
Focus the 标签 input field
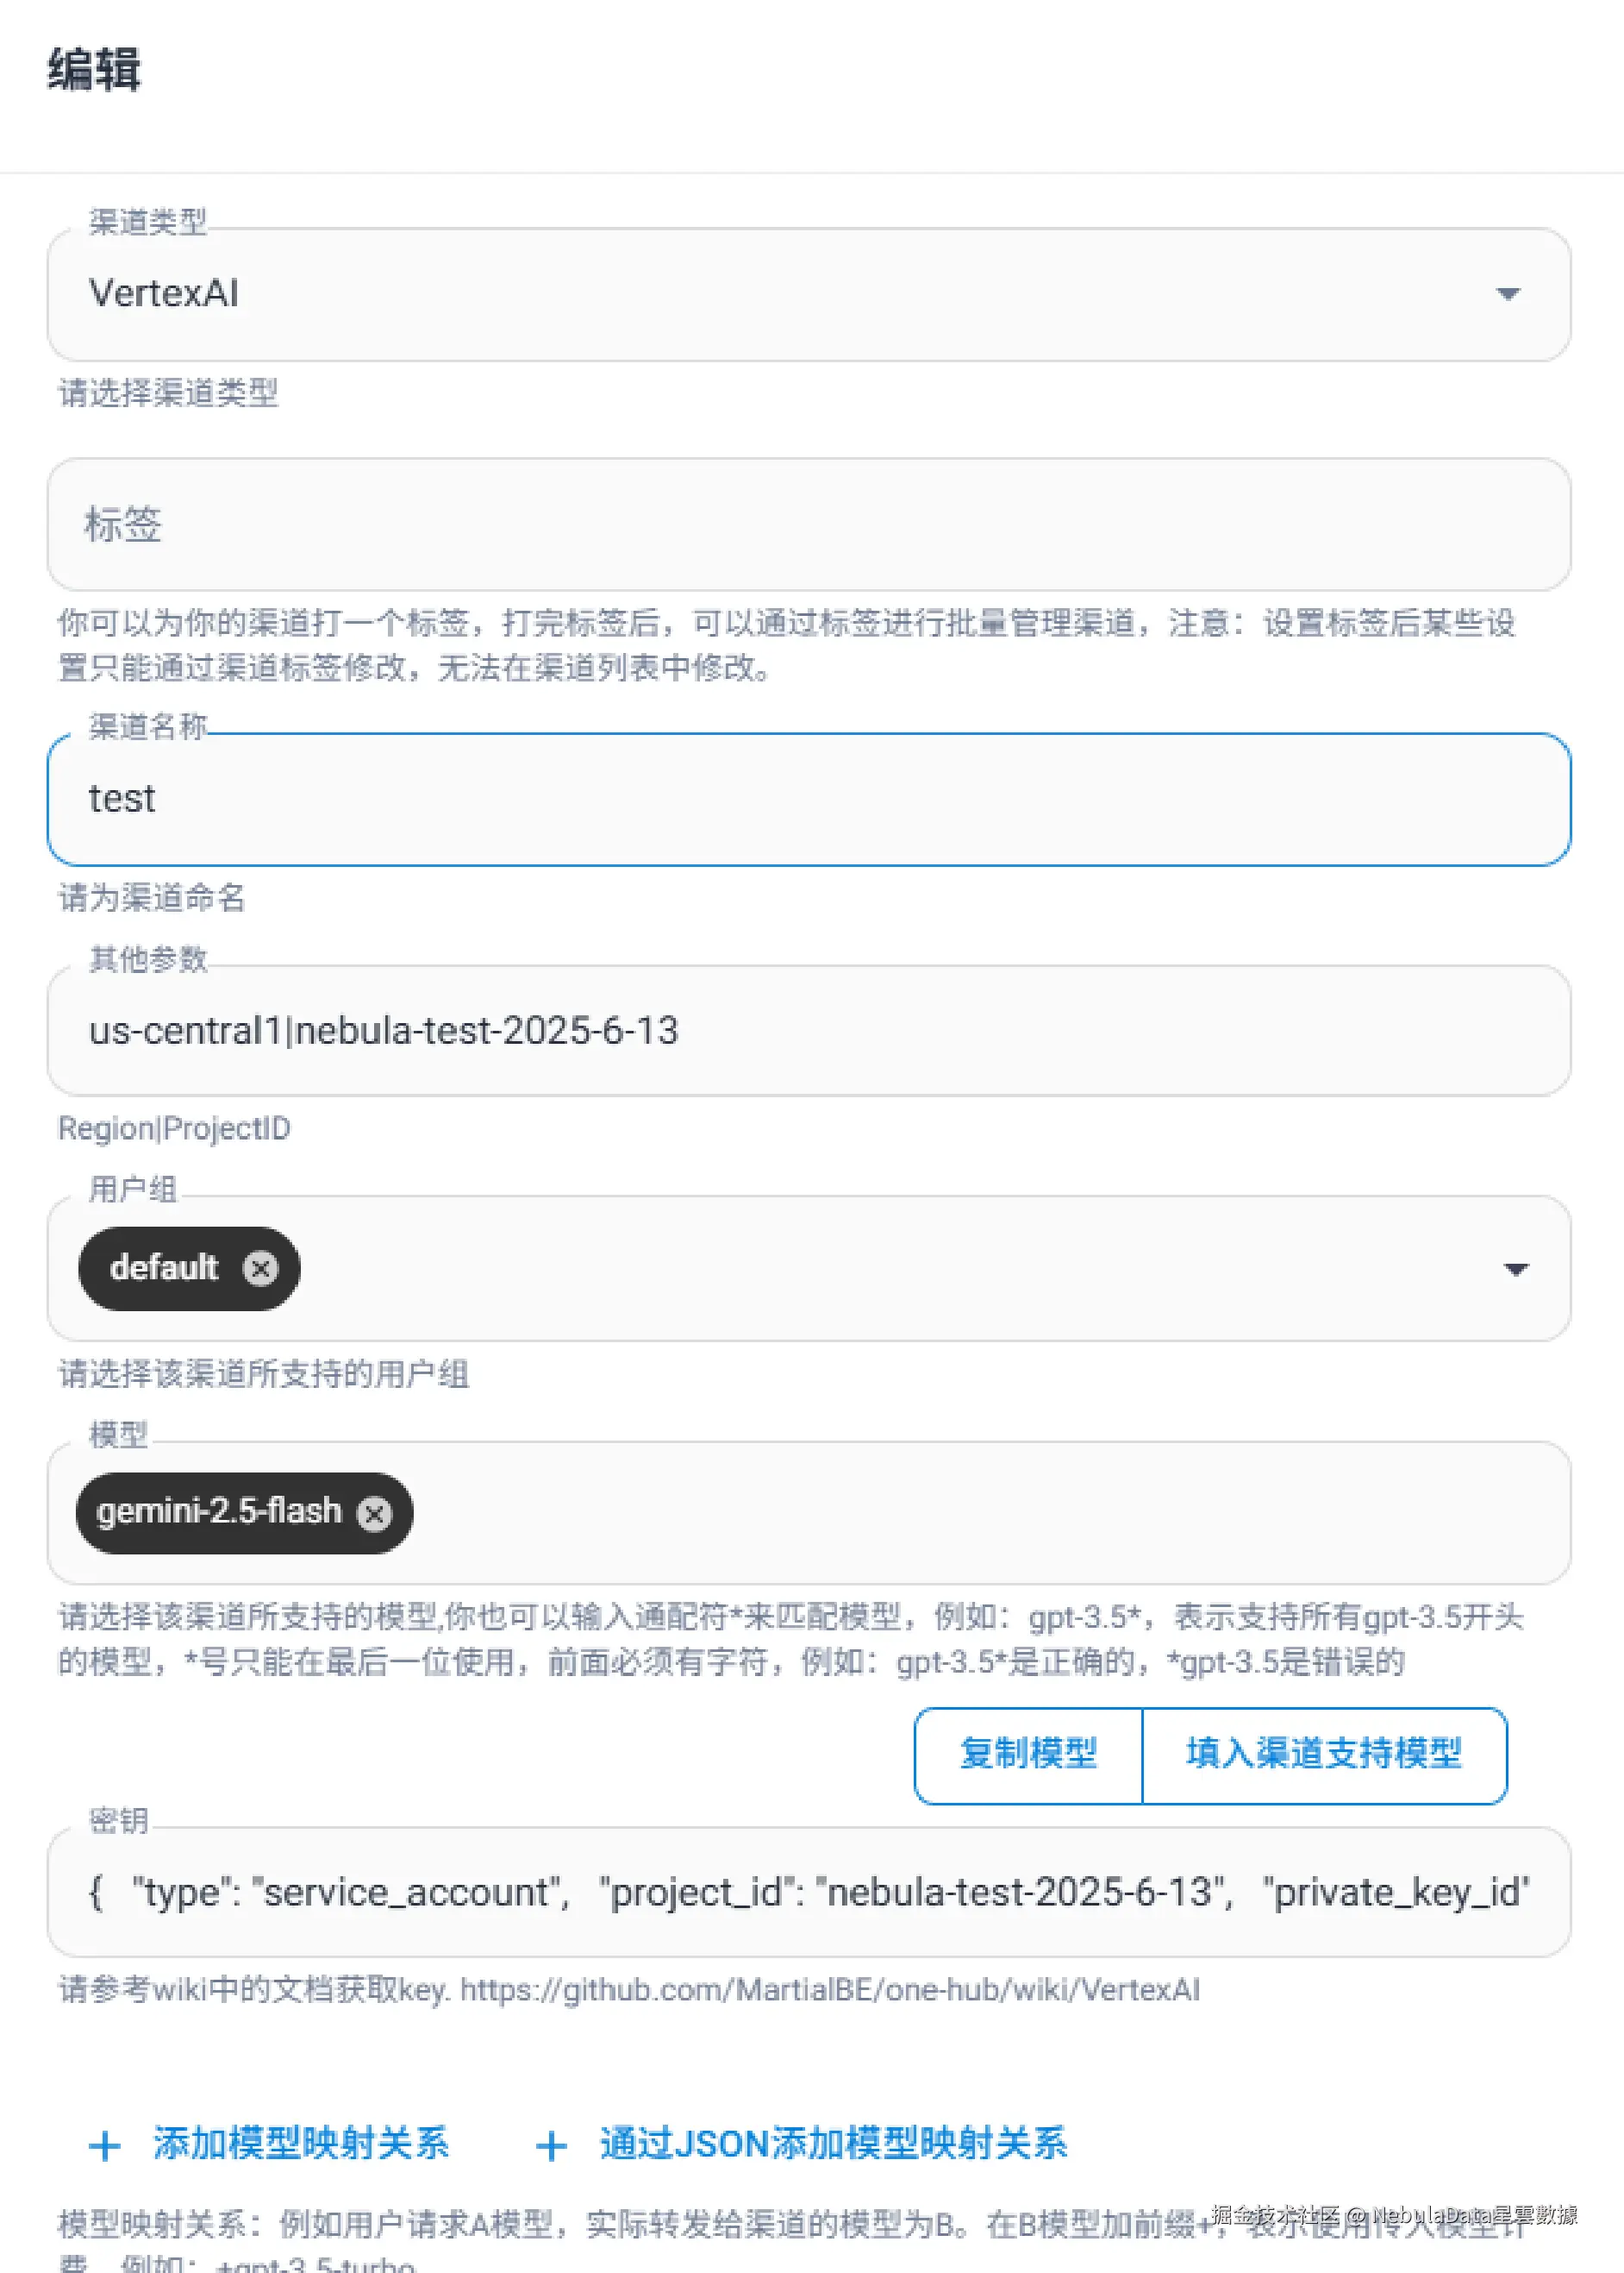pyautogui.click(x=808, y=524)
